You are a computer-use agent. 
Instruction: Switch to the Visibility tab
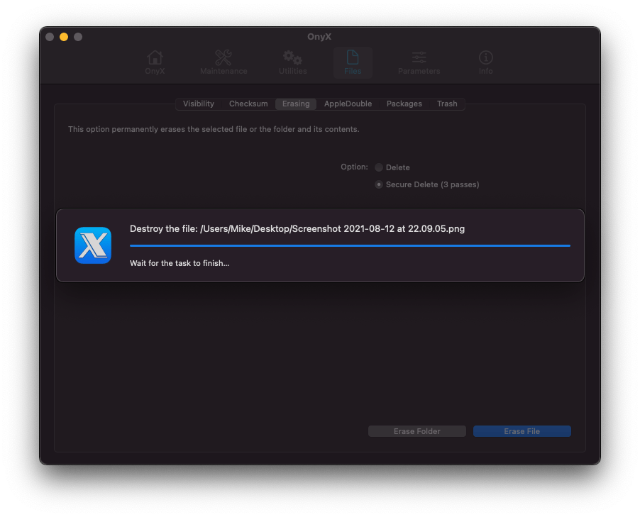(198, 104)
